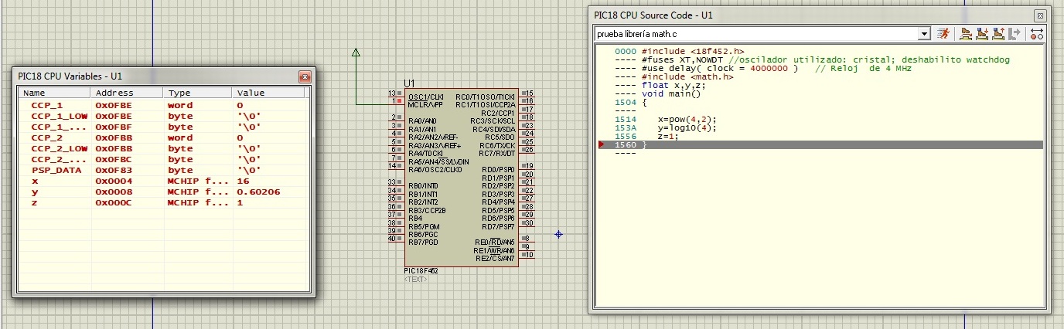1064x329 pixels.
Task: Select the CCP_1 variable row
Action: 162,105
